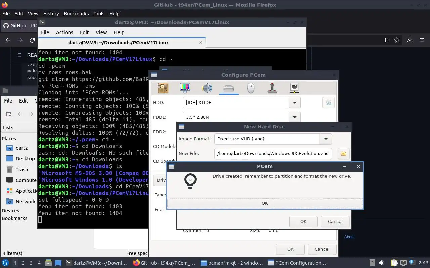
Task: Click Cancel in Configure PCem window
Action: [322, 249]
